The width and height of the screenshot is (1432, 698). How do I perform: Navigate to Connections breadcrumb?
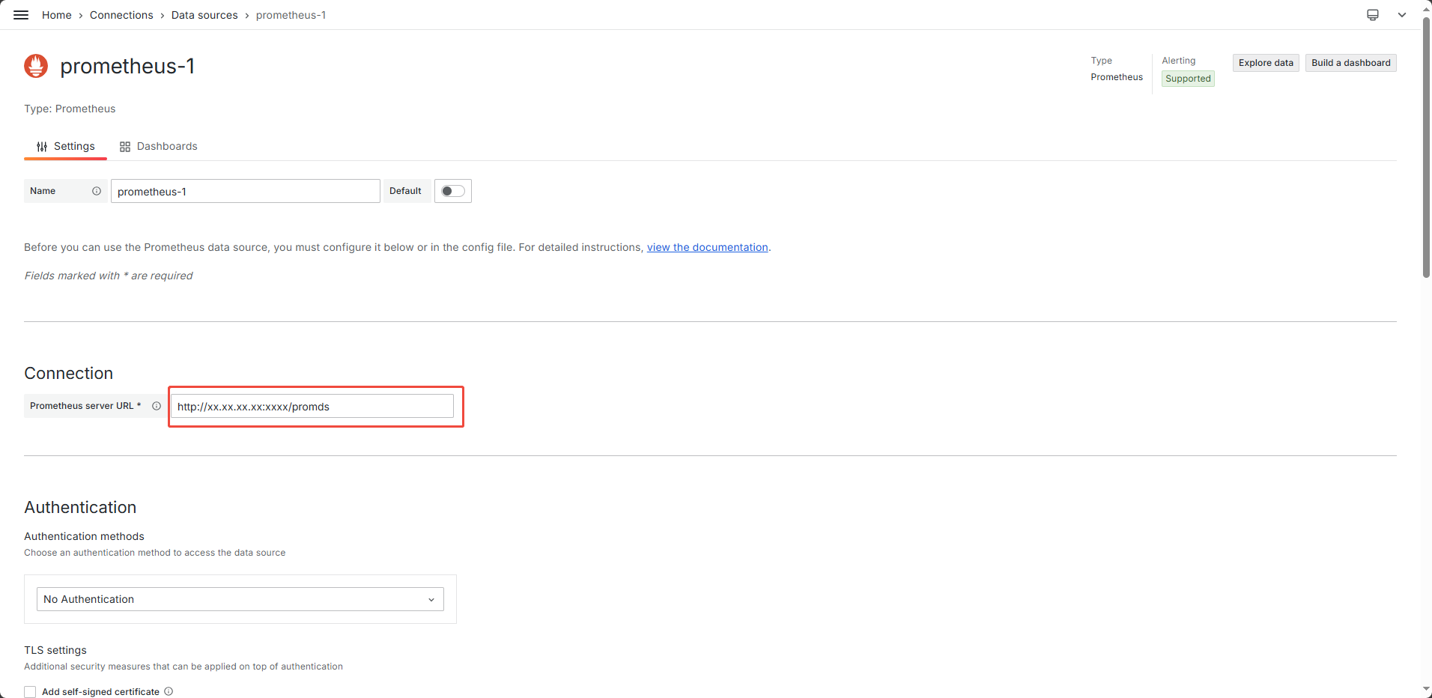pos(121,15)
